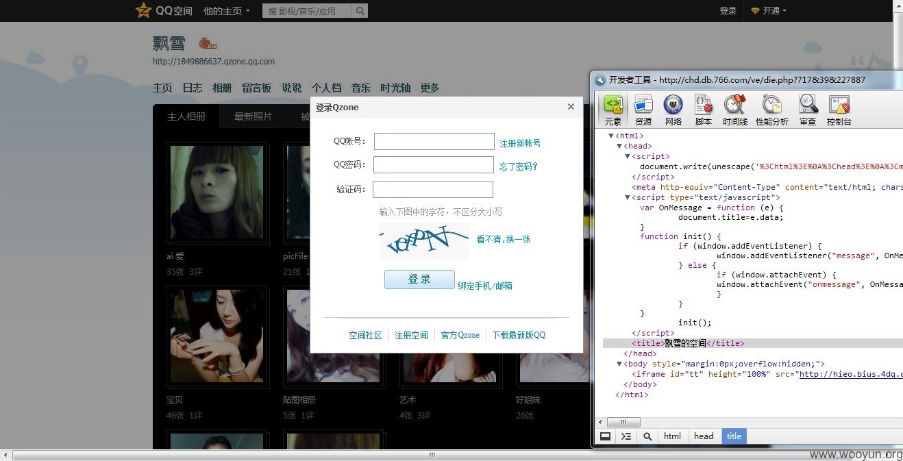The height and width of the screenshot is (461, 903).
Task: Open the 更多 navigation item
Action: pos(430,88)
